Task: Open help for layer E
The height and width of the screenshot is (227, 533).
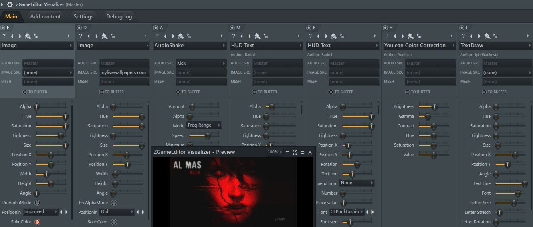Action: 4,36
